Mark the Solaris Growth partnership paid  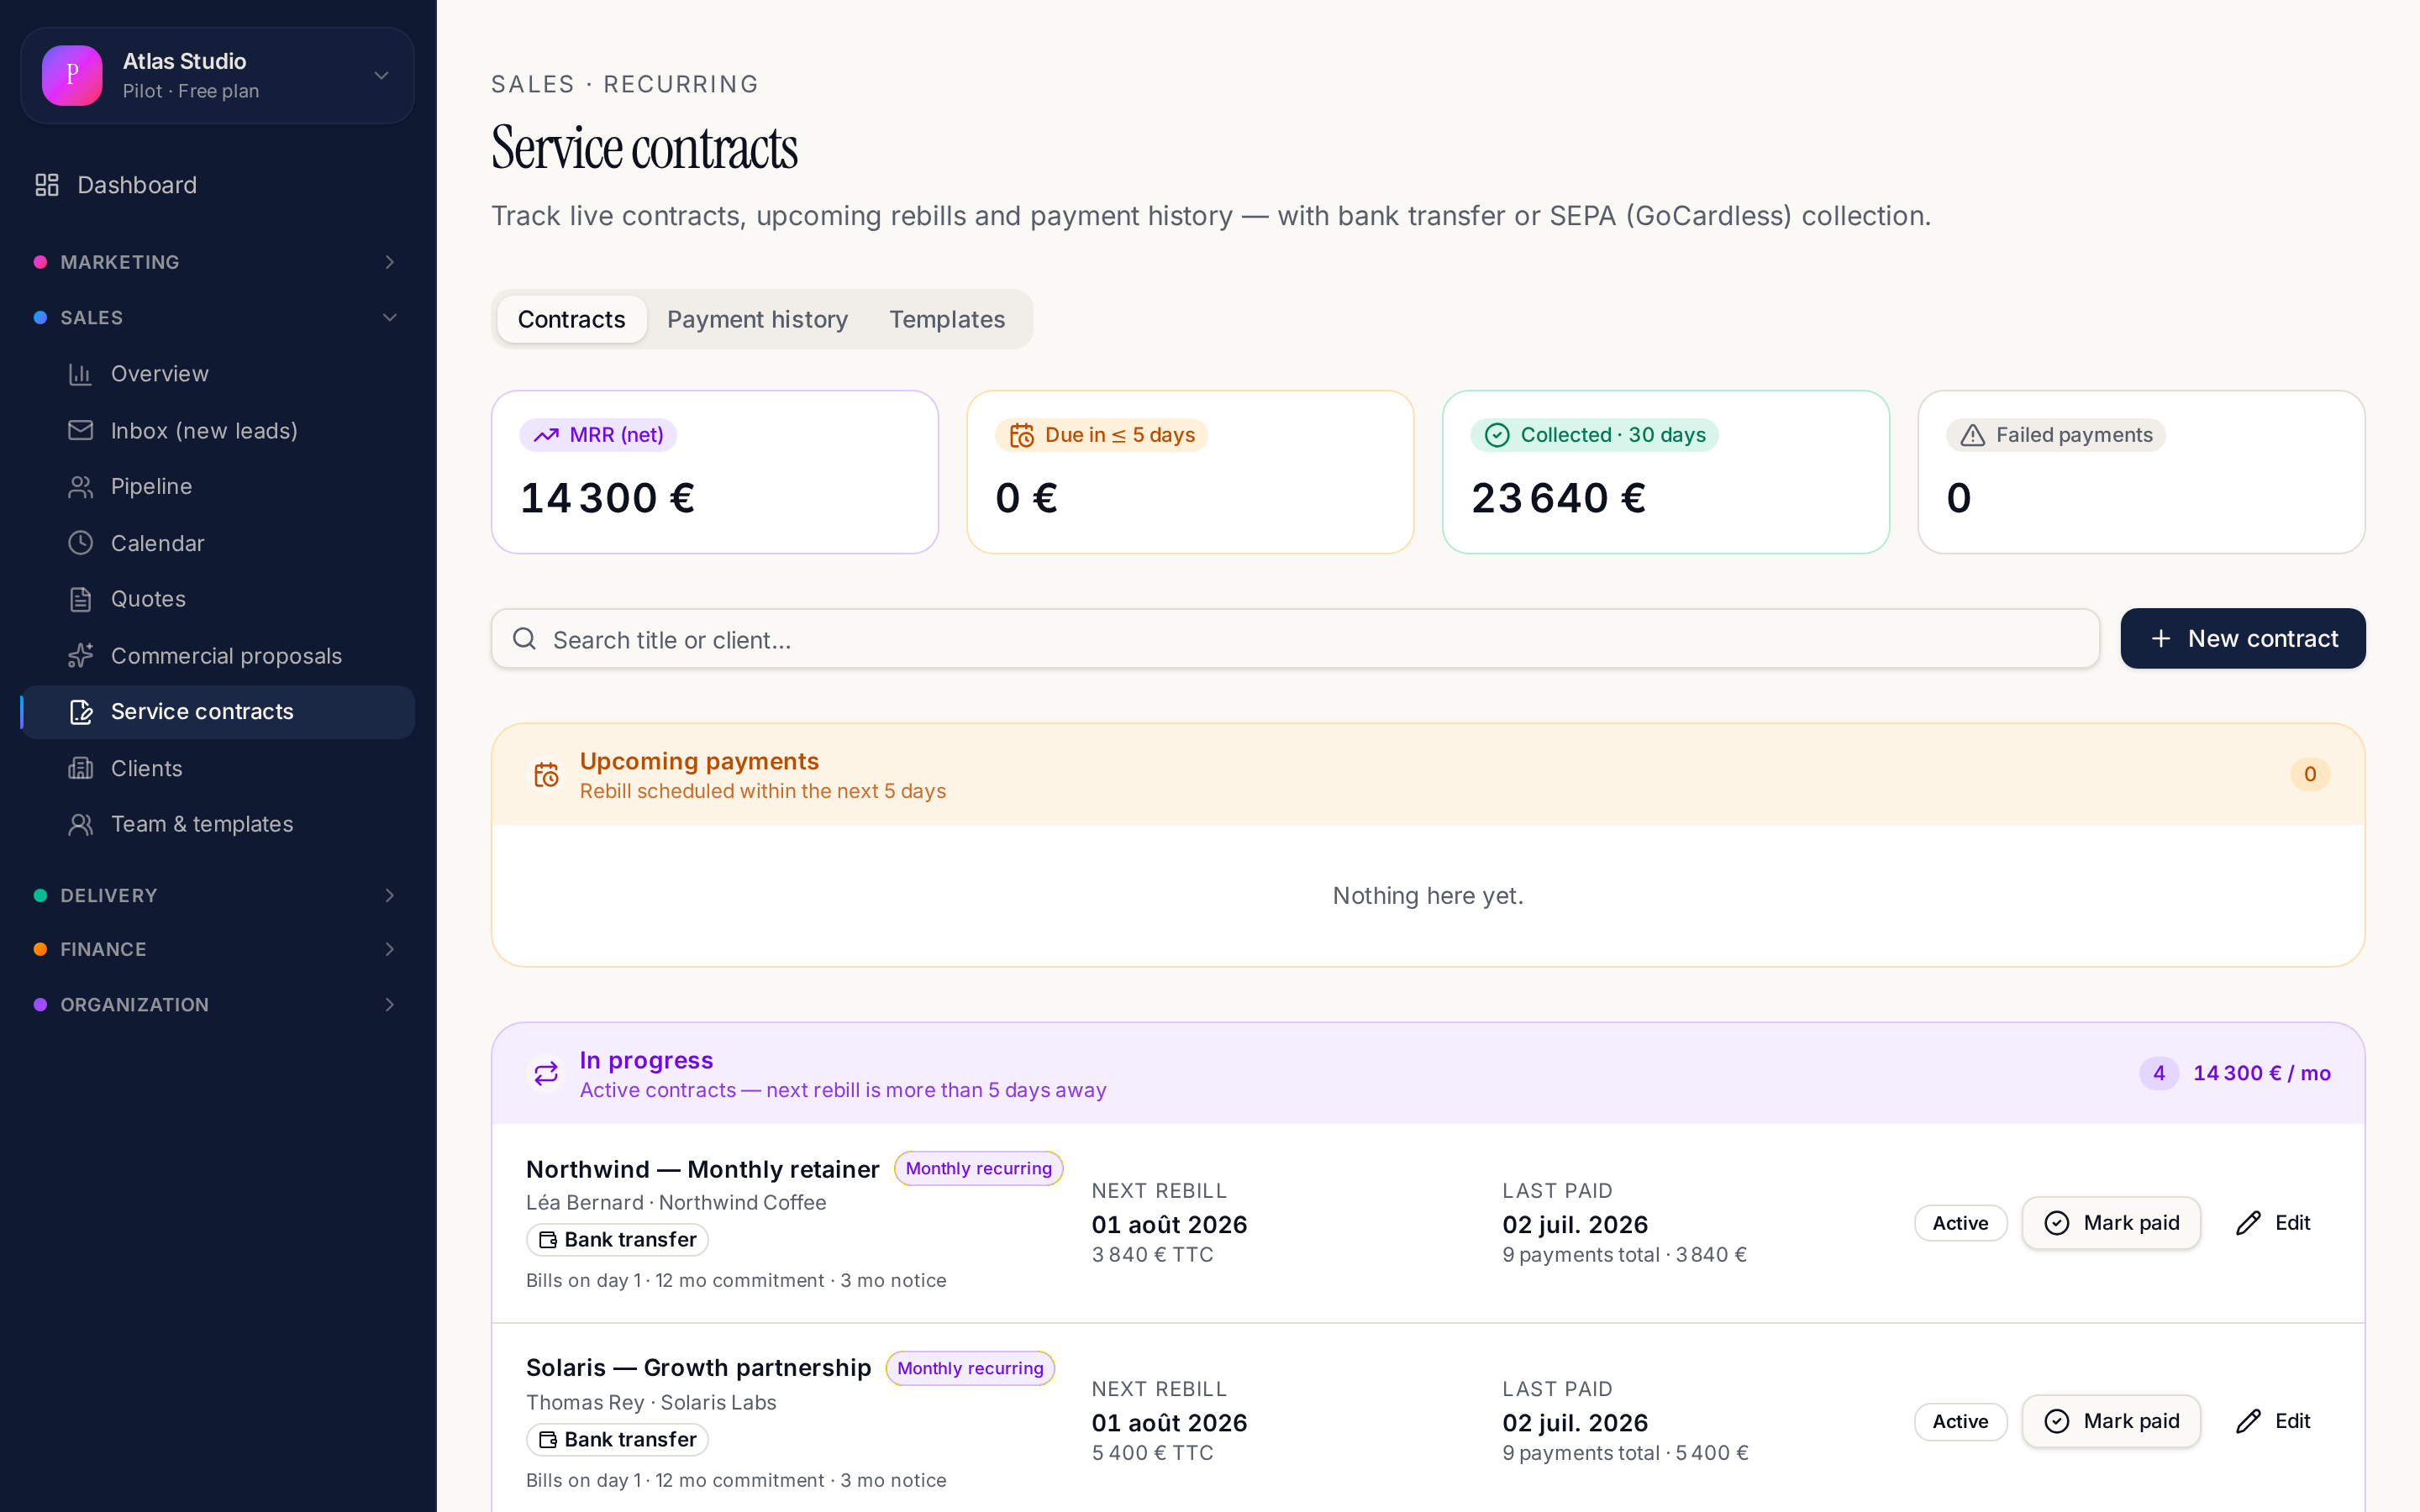point(2111,1421)
